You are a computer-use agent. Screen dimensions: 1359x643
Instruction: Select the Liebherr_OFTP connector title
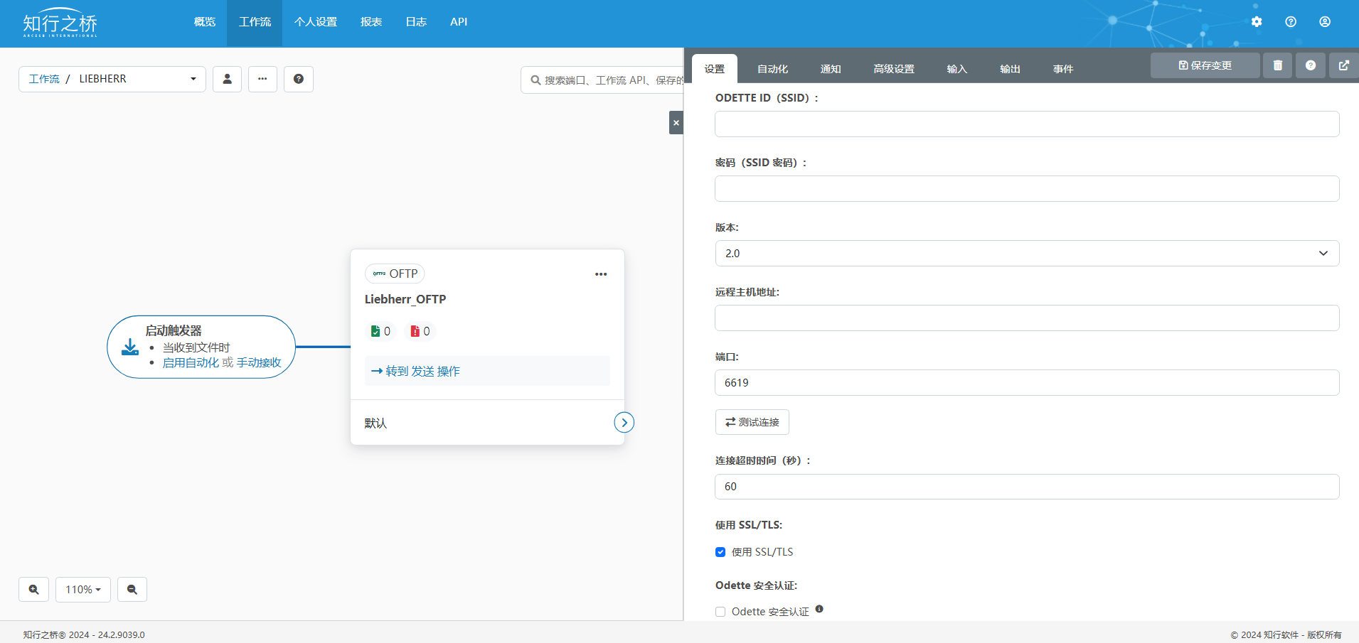[405, 299]
